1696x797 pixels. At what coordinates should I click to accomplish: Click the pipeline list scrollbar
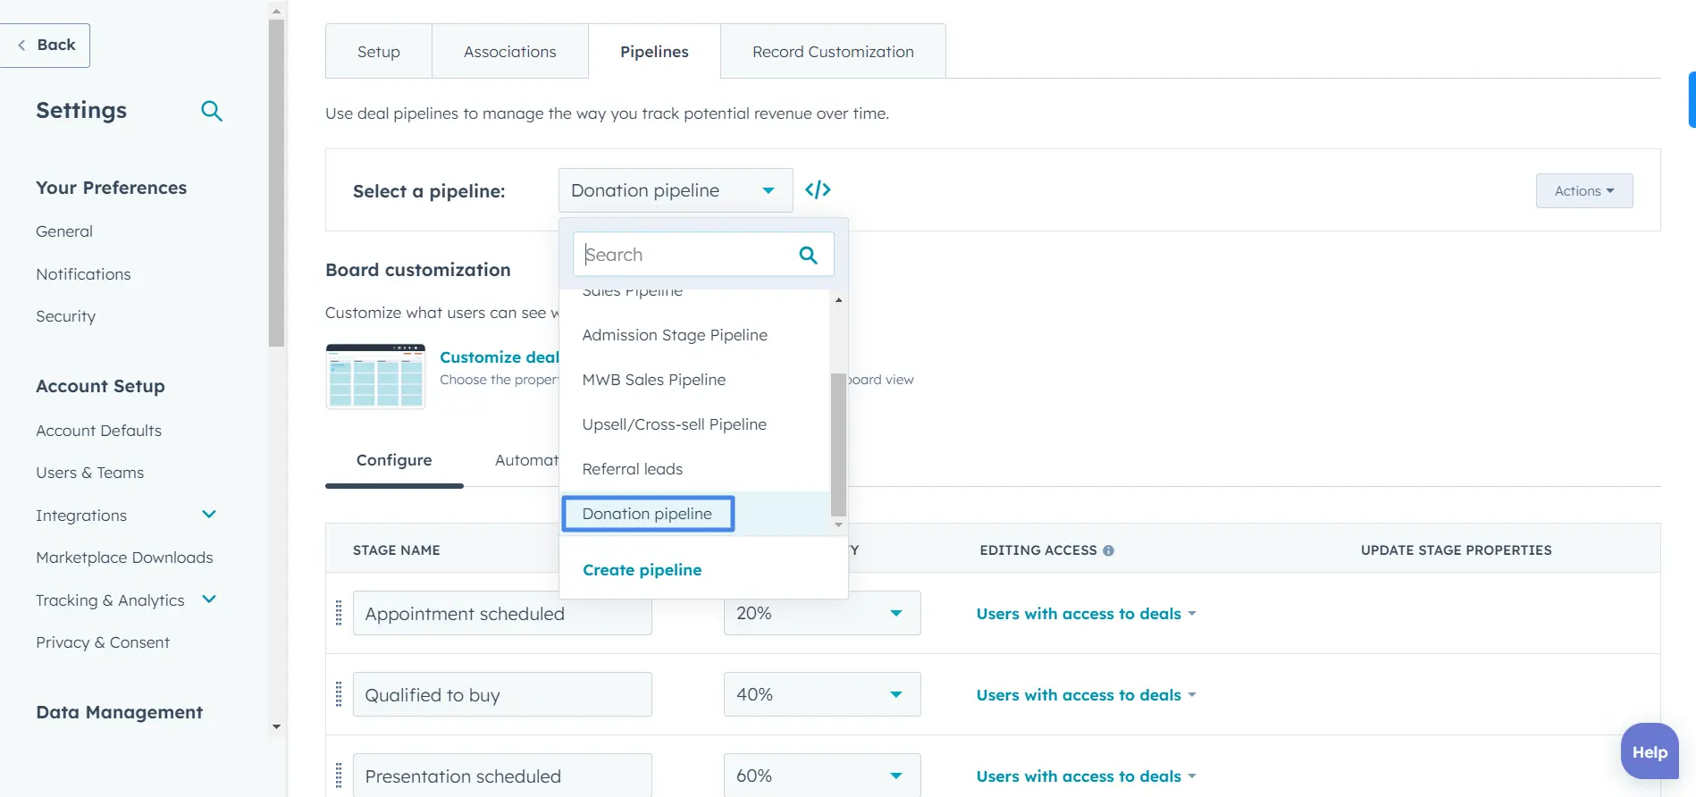838,444
